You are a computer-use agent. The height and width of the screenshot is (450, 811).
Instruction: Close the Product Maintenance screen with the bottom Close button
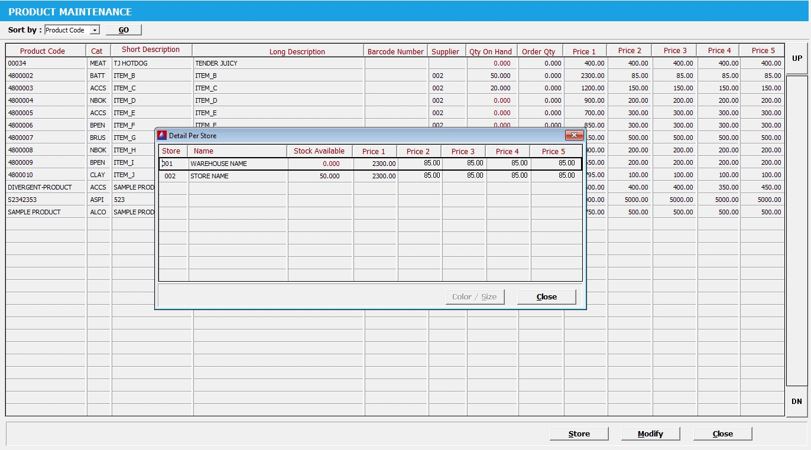(722, 434)
